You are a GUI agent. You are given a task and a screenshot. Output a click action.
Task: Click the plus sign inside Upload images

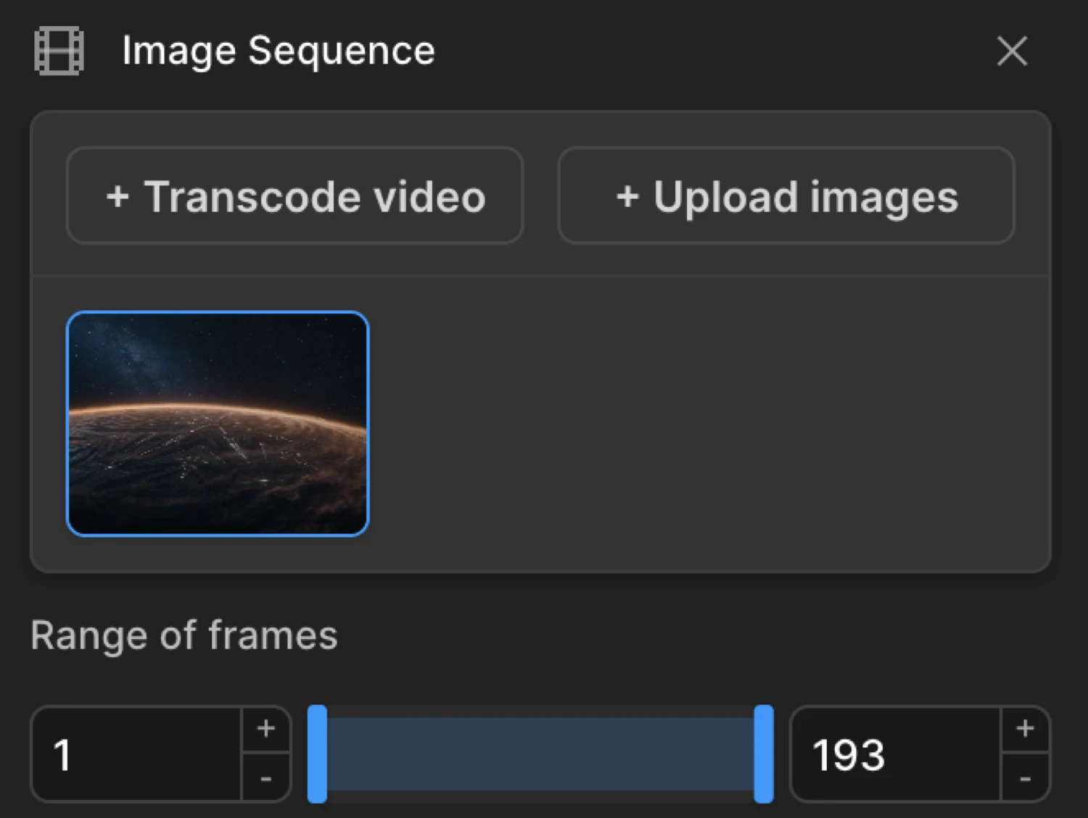pyautogui.click(x=630, y=196)
